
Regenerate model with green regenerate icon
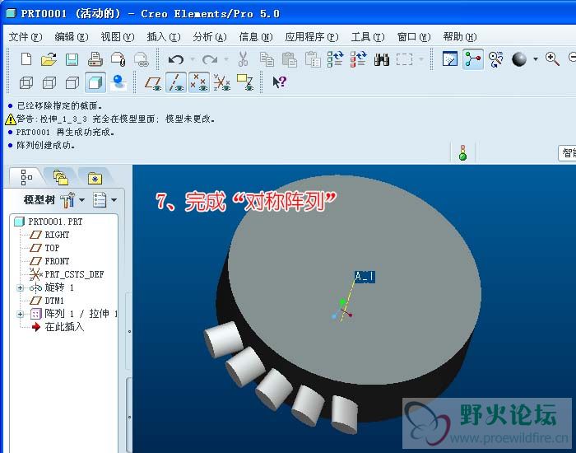point(336,59)
